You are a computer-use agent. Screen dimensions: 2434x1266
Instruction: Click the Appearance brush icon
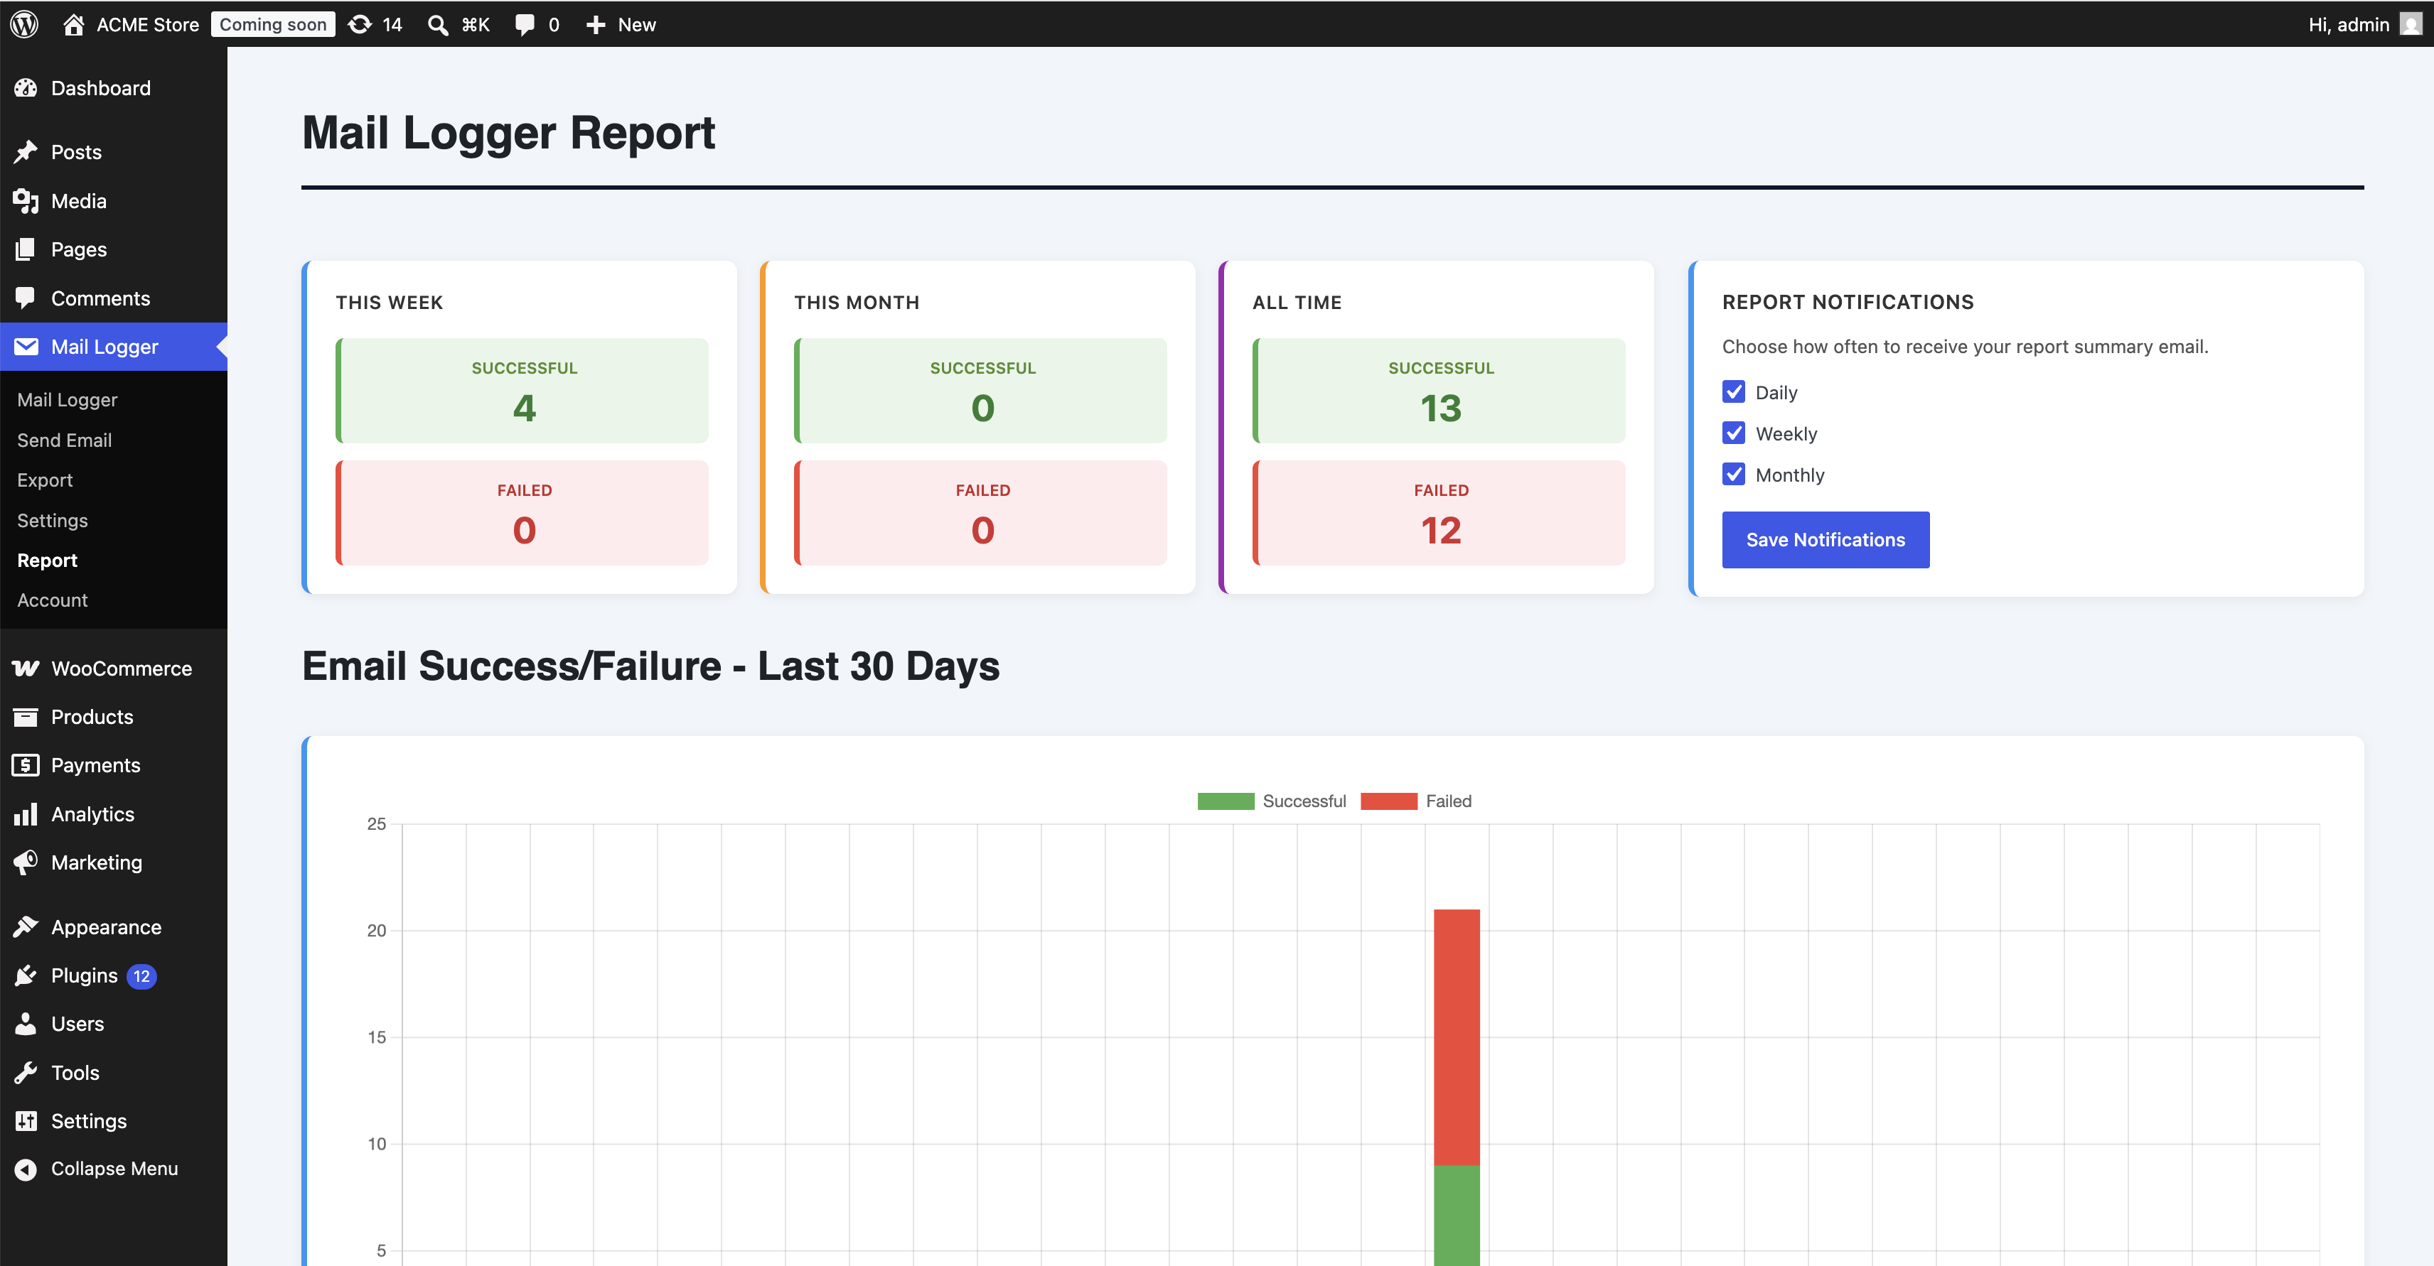click(x=26, y=927)
